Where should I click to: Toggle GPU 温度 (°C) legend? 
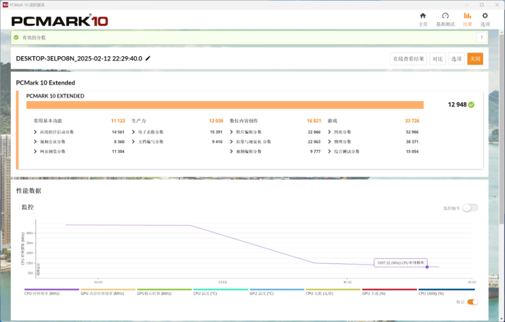click(x=277, y=292)
